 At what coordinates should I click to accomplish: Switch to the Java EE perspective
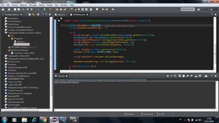[205, 10]
